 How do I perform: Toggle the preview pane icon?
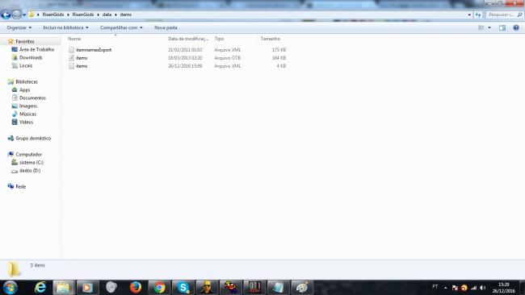tap(502, 27)
